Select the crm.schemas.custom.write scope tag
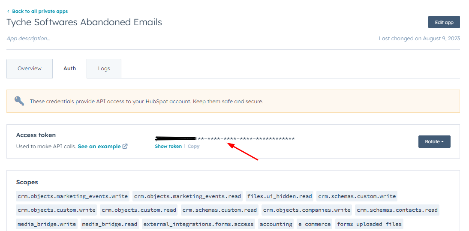The height and width of the screenshot is (231, 469). pos(357,196)
